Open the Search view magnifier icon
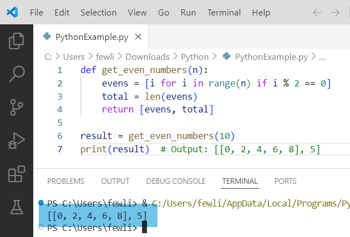350x237 pixels. (x=17, y=74)
